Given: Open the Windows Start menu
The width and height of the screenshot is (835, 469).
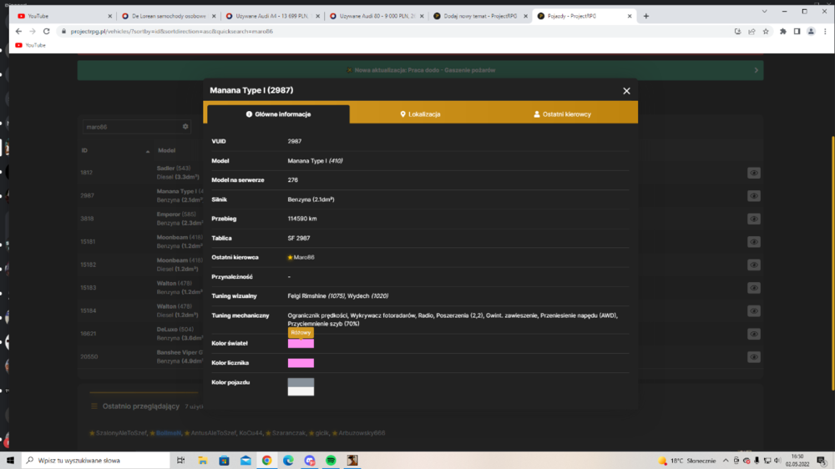Looking at the screenshot, I should click(x=10, y=461).
